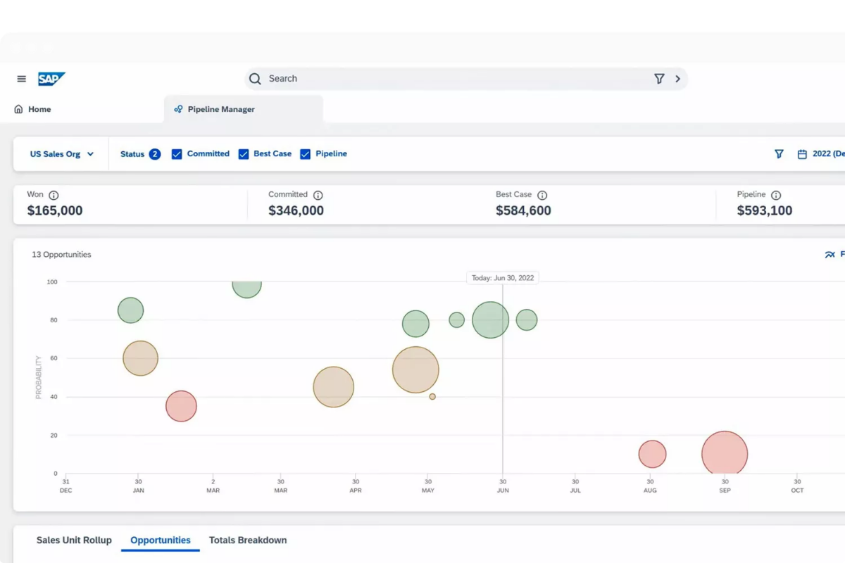This screenshot has height=563, width=845.
Task: Uncheck the Committed status checkbox
Action: click(177, 154)
